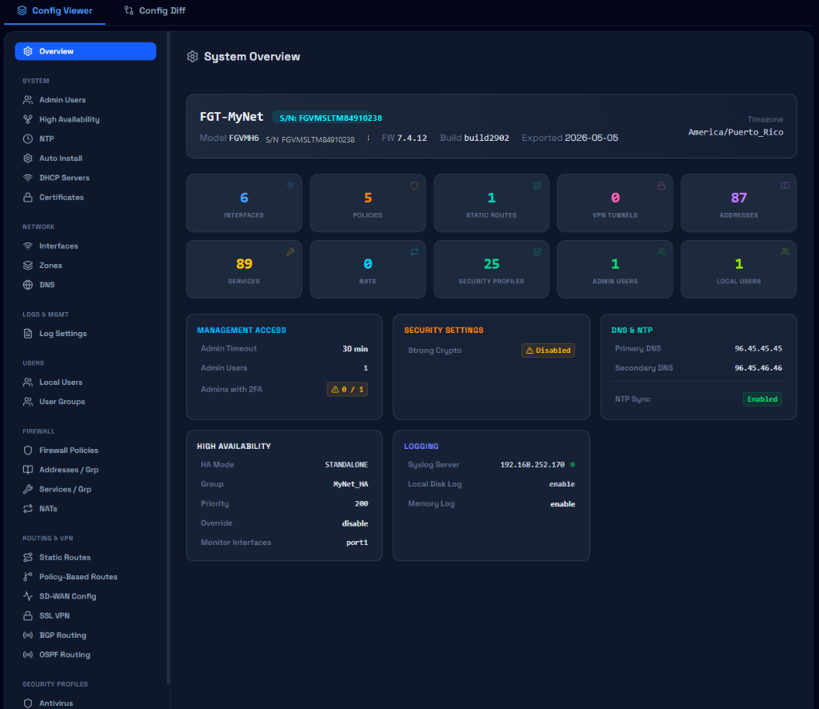This screenshot has width=819, height=709.
Task: Click the Primary DNS 96.45.45.45 value
Action: point(758,348)
